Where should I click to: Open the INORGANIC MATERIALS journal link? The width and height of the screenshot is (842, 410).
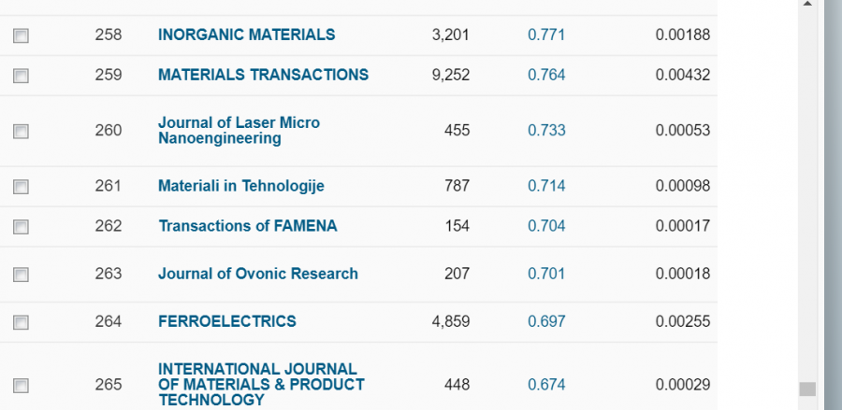246,35
